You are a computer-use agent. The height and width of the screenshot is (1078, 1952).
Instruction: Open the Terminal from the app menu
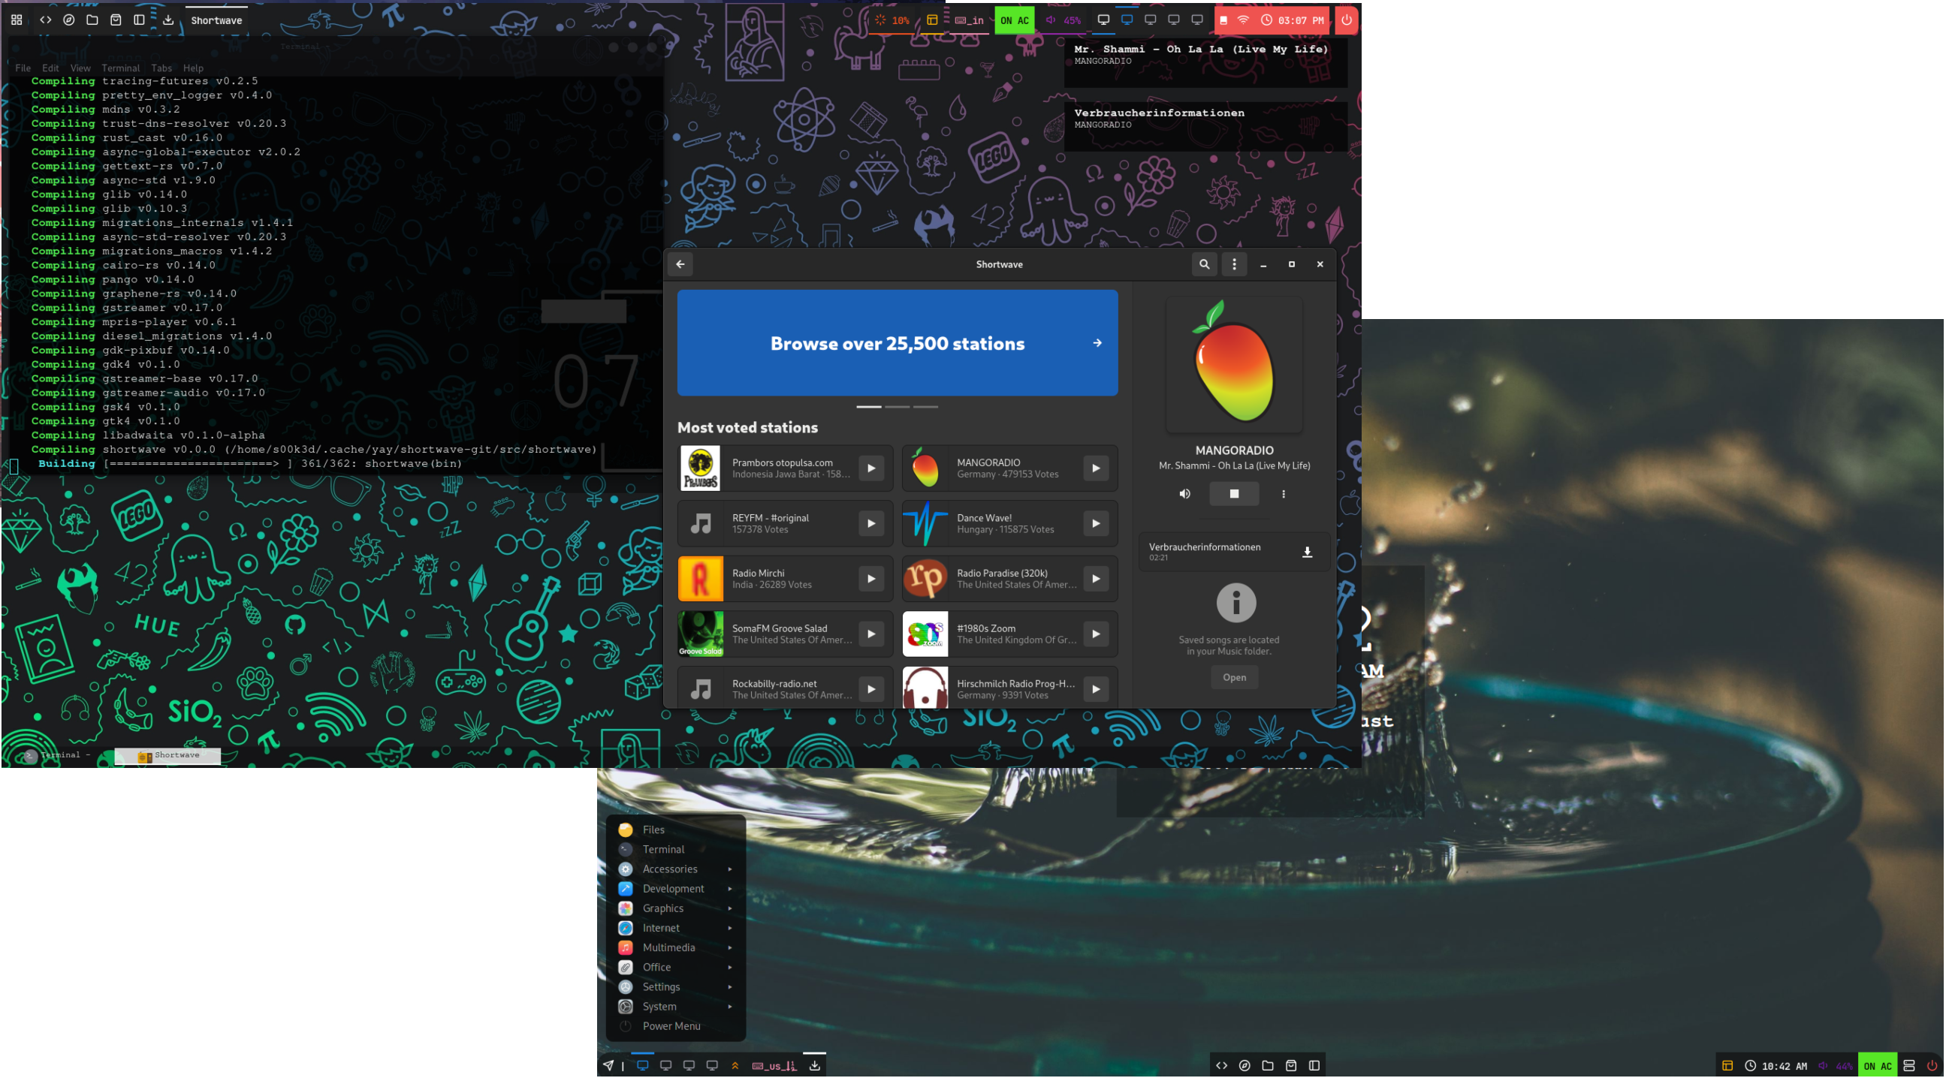point(662,848)
